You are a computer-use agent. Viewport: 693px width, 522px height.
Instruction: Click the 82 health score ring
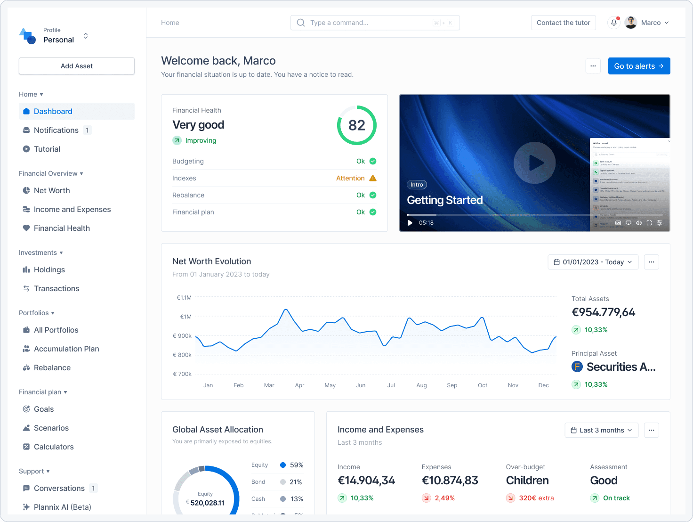357,125
